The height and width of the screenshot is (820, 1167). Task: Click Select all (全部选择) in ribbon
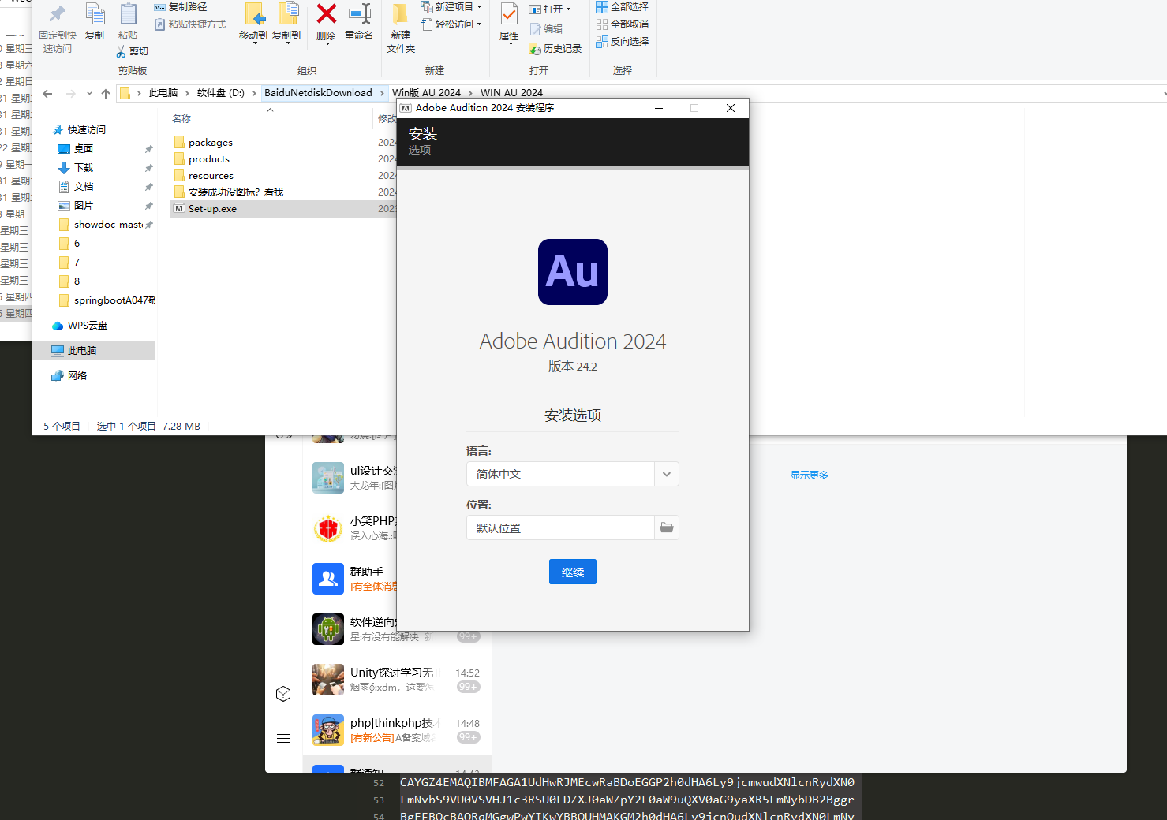point(623,7)
